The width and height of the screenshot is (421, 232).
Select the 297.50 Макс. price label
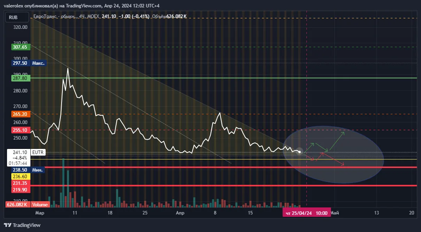[x=29, y=63]
